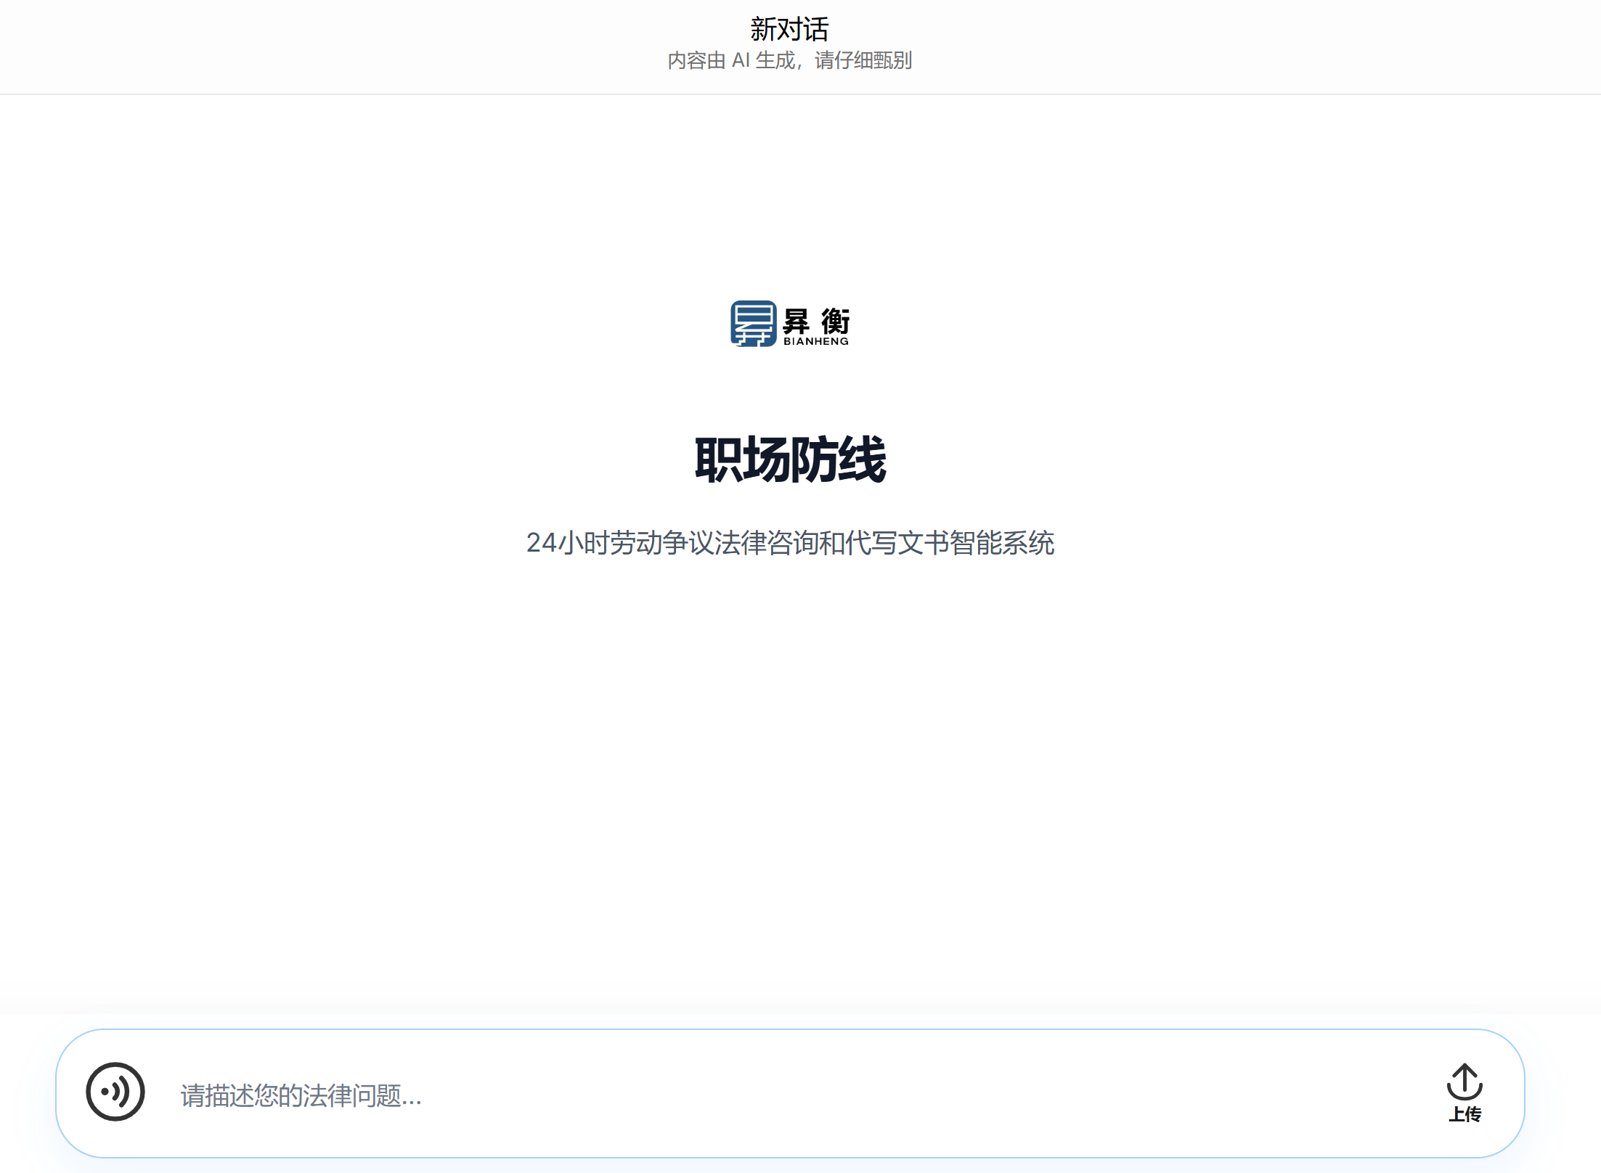The height and width of the screenshot is (1173, 1601).
Task: Click the 新对话 title text
Action: (790, 29)
